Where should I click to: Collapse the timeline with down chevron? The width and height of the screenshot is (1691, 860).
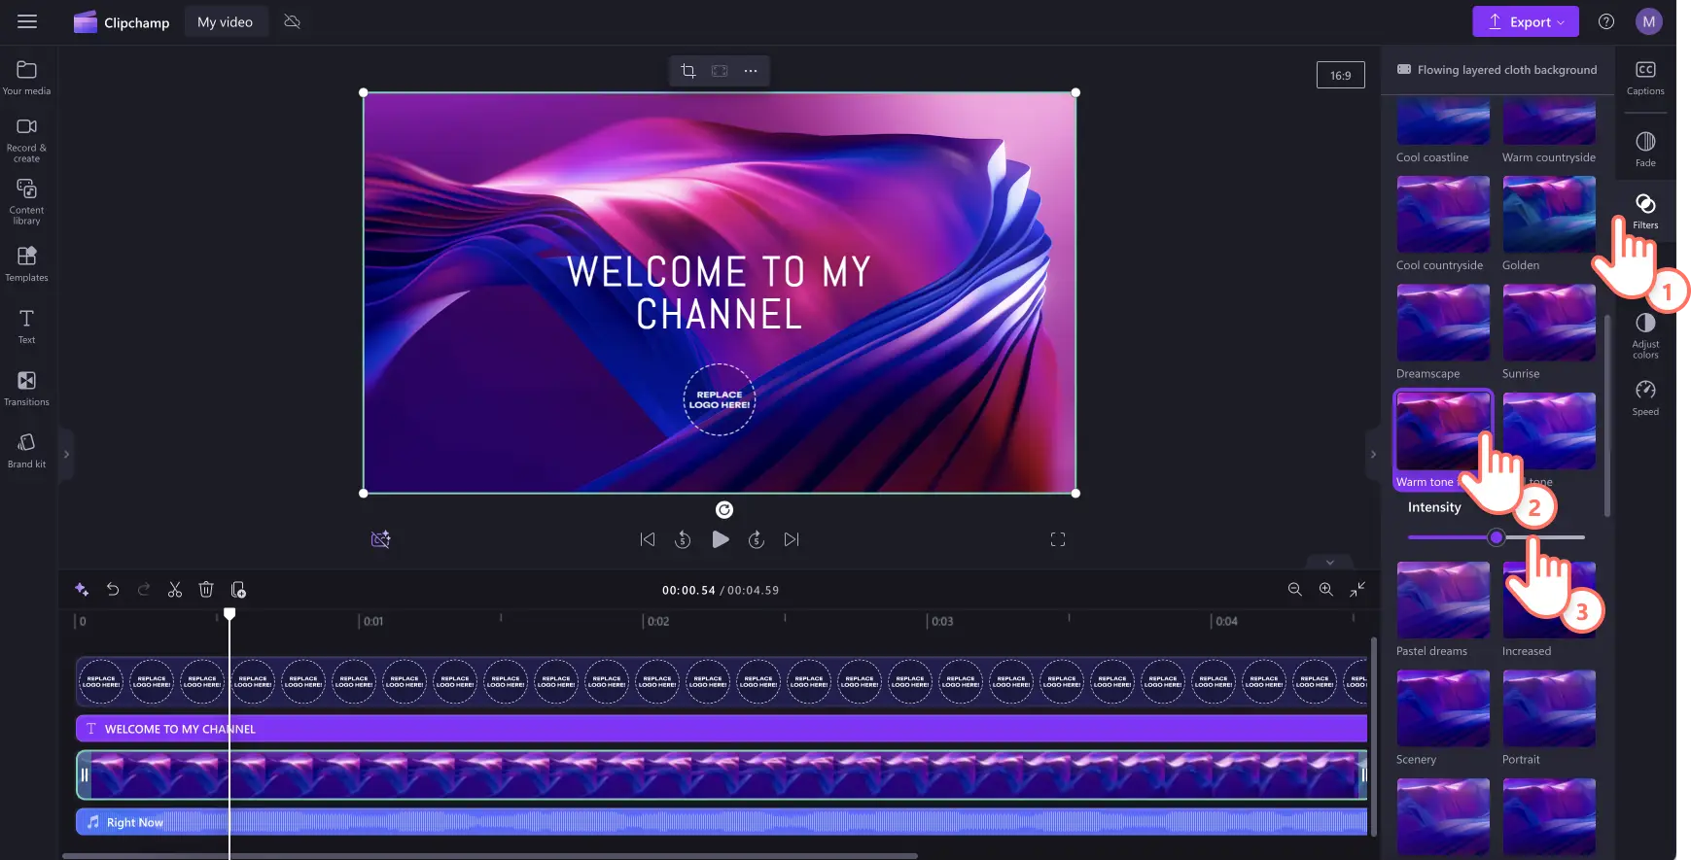coord(1330,562)
